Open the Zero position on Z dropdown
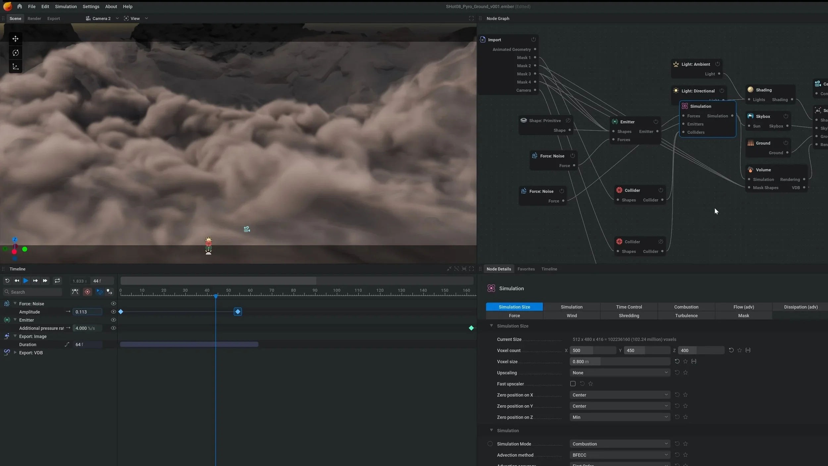Screen dimensions: 828x466 620,417
